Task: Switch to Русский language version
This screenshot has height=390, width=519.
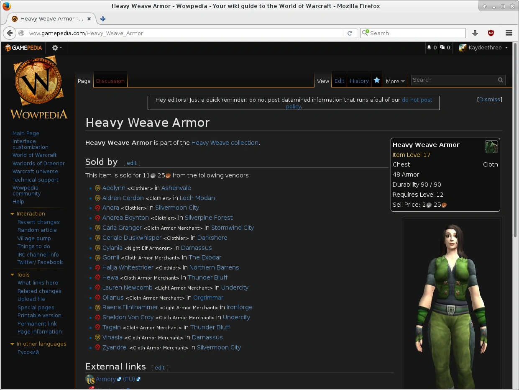Action: click(28, 352)
